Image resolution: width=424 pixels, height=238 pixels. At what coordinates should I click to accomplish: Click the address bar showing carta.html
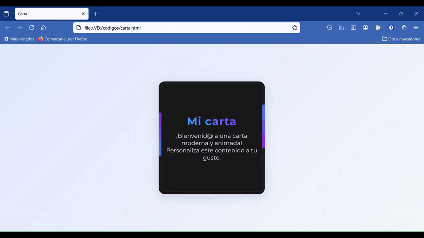click(185, 28)
